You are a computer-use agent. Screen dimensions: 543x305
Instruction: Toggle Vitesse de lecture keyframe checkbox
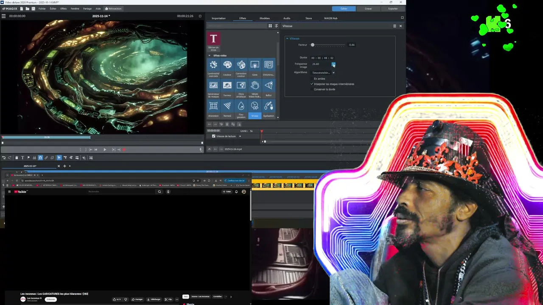point(214,136)
